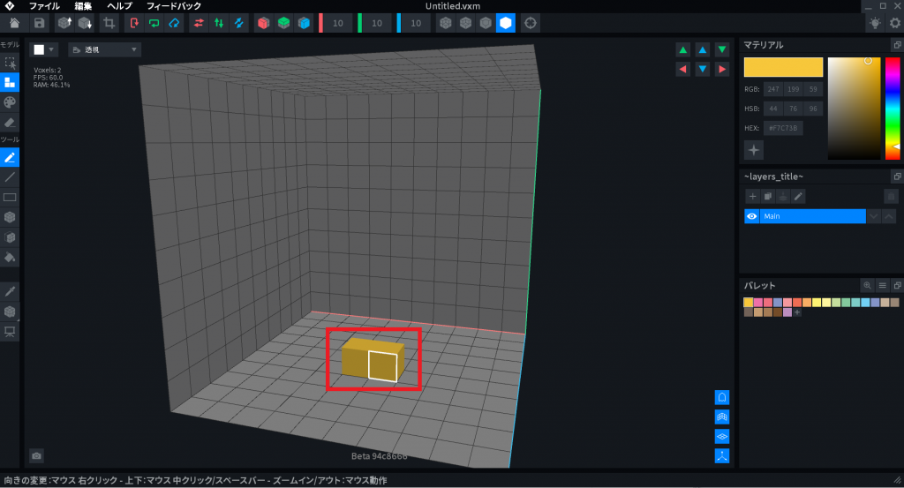Activate the Eyedropper color picker tool
The image size is (904, 488).
tap(10, 291)
